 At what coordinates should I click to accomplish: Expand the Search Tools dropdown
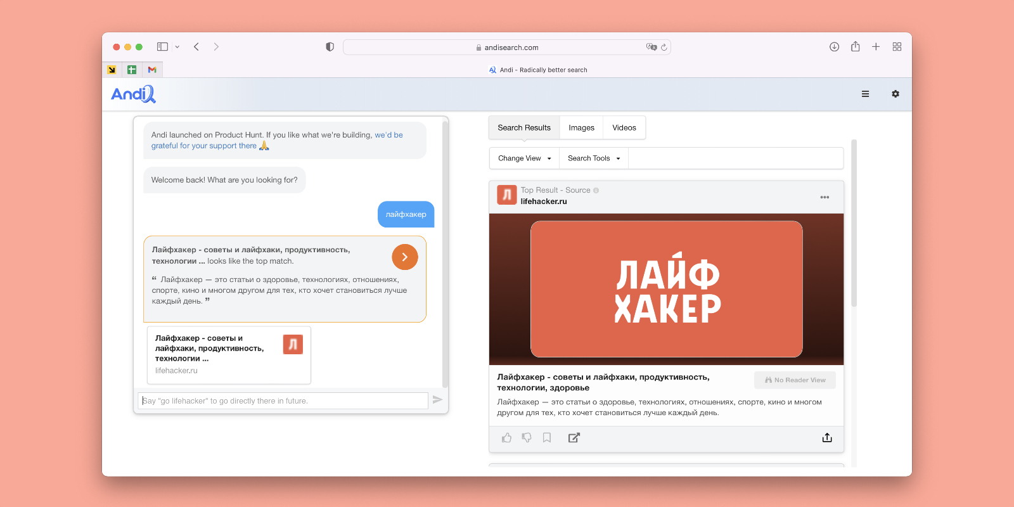594,158
